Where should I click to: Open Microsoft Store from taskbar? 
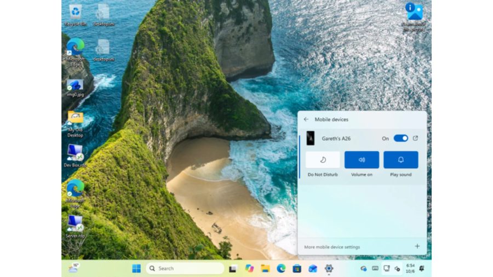click(x=297, y=269)
